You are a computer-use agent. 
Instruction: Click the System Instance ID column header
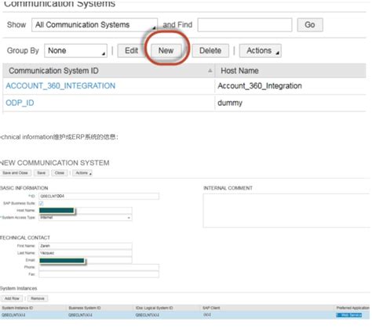(x=17, y=308)
